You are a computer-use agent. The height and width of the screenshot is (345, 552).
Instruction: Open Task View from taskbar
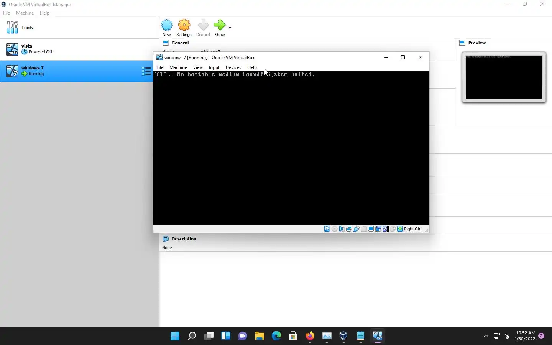coord(209,336)
